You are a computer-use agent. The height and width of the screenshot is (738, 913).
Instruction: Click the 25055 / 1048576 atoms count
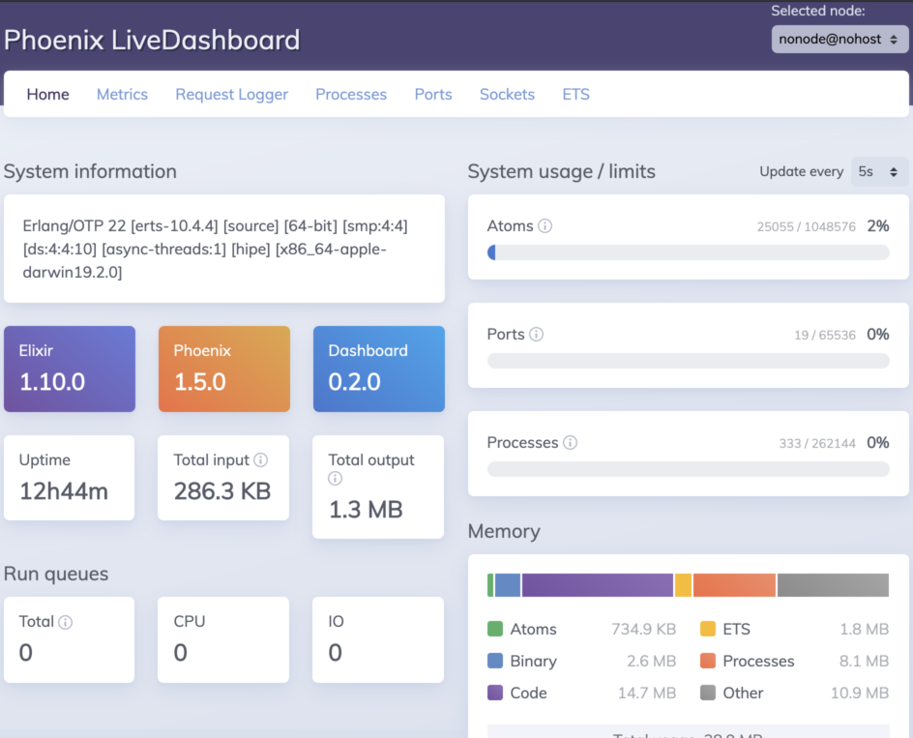[806, 226]
